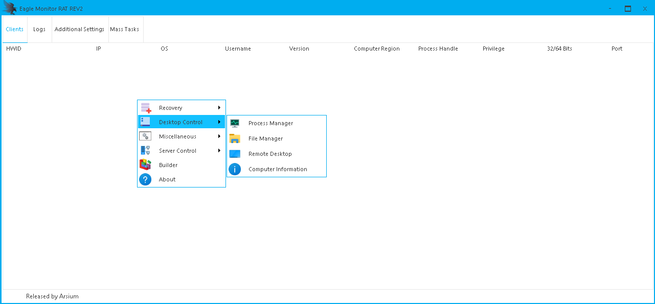Expand the Recovery submenu arrow
Screen dimensions: 655x304
tap(219, 108)
